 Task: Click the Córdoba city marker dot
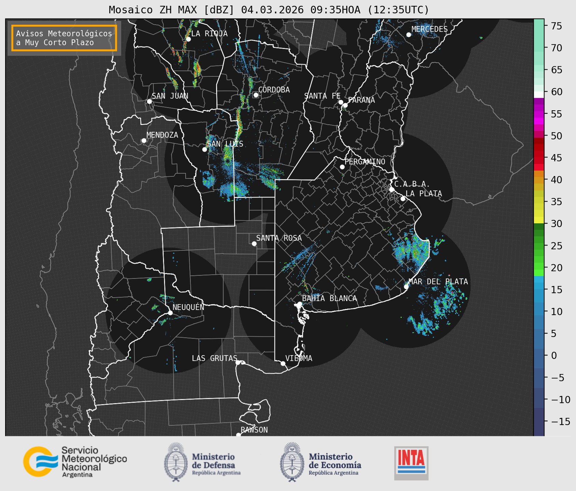coord(256,95)
